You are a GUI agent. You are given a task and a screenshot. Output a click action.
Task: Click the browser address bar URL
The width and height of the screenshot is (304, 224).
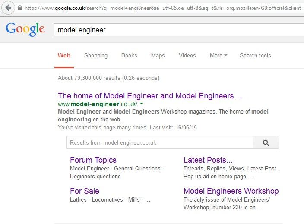click(x=164, y=8)
